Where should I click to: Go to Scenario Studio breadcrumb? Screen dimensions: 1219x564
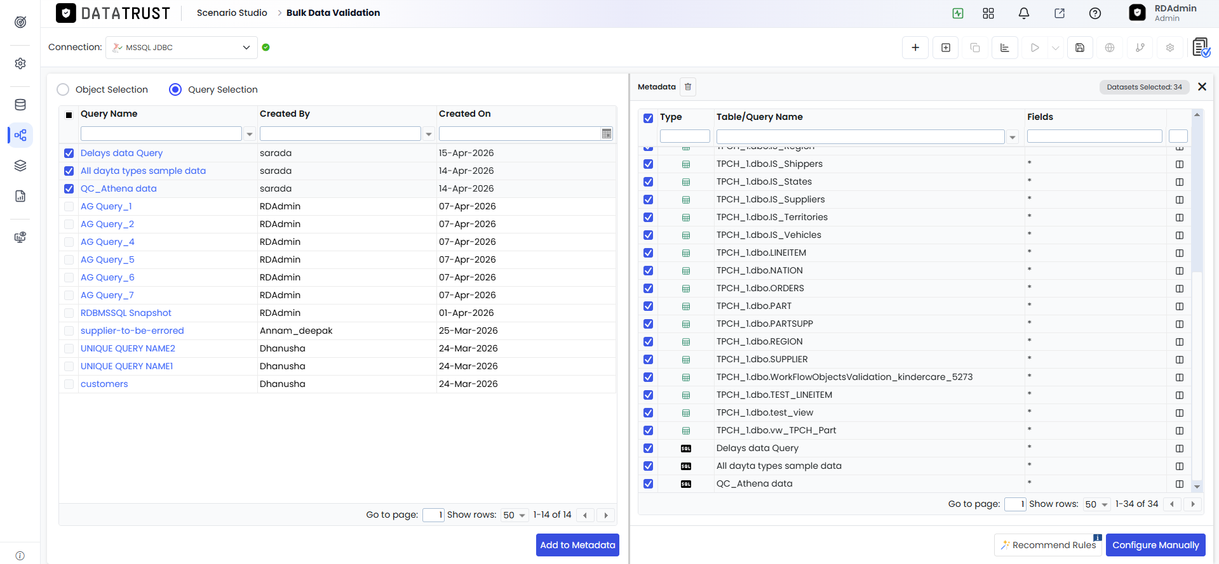coord(232,13)
